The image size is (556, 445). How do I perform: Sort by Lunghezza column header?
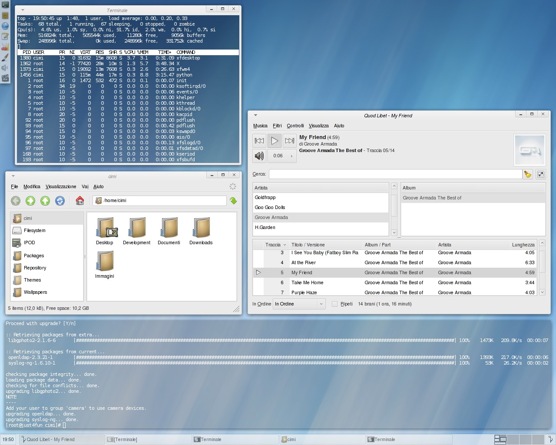coord(523,245)
